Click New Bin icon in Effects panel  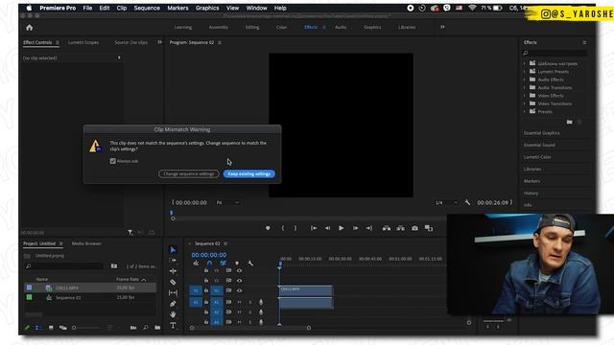point(569,123)
